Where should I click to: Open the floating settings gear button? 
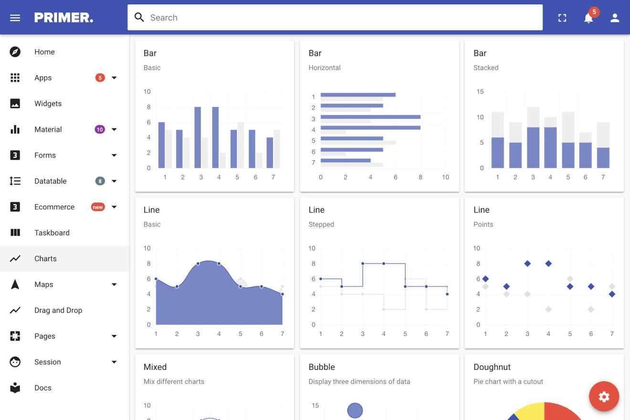(604, 397)
